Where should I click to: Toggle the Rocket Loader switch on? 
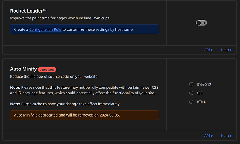point(201,23)
